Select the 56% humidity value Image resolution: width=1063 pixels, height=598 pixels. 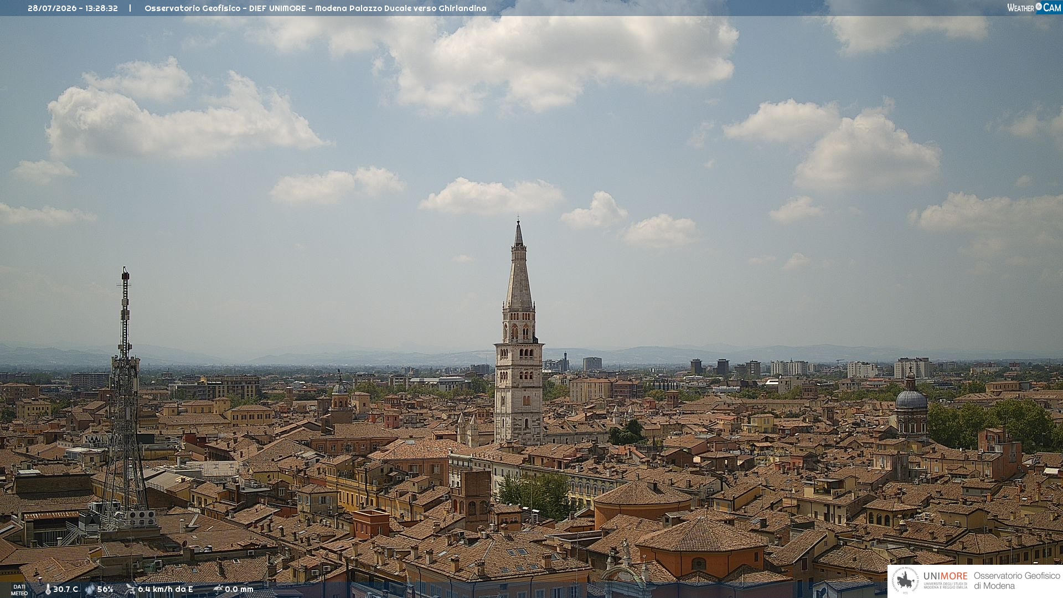pos(105,589)
